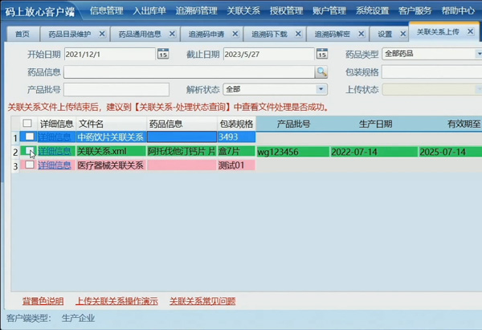Toggle the select-all checkbox in table header
The image size is (482, 330).
pyautogui.click(x=27, y=124)
